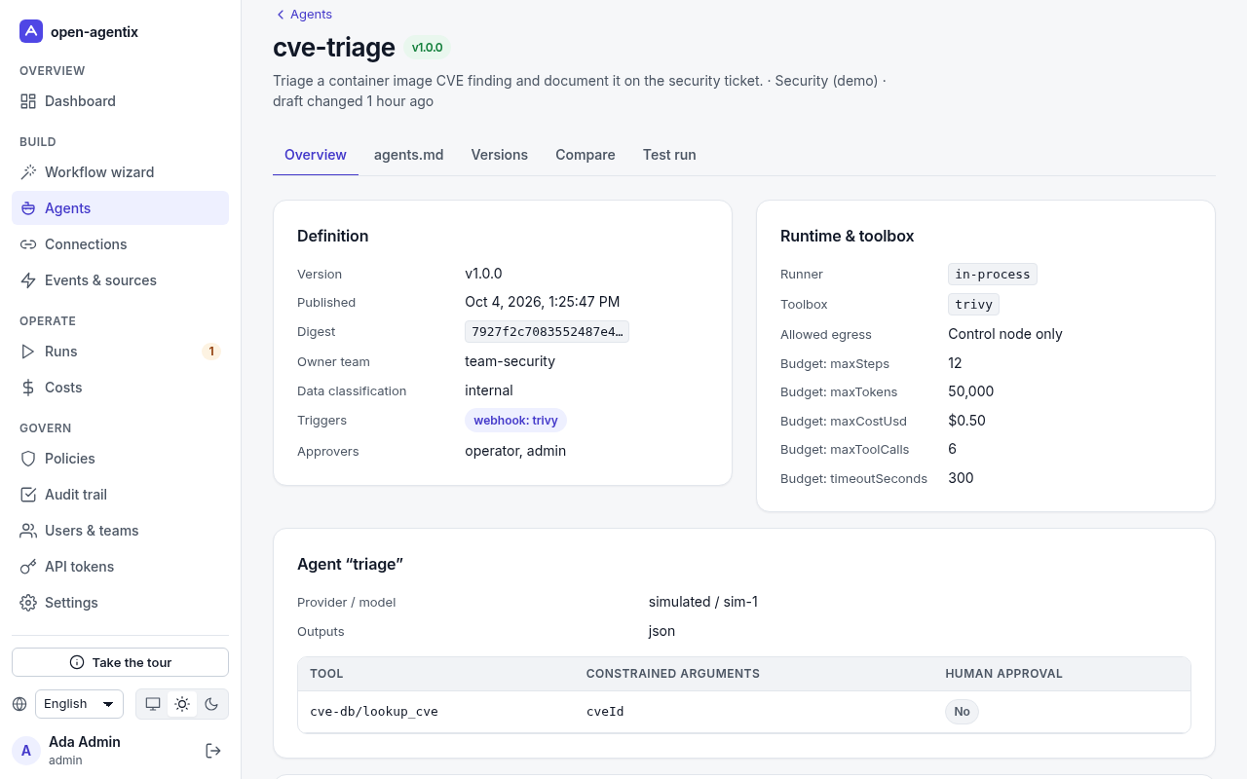
Task: Click the Workflow wizard wand icon
Action: (x=28, y=172)
